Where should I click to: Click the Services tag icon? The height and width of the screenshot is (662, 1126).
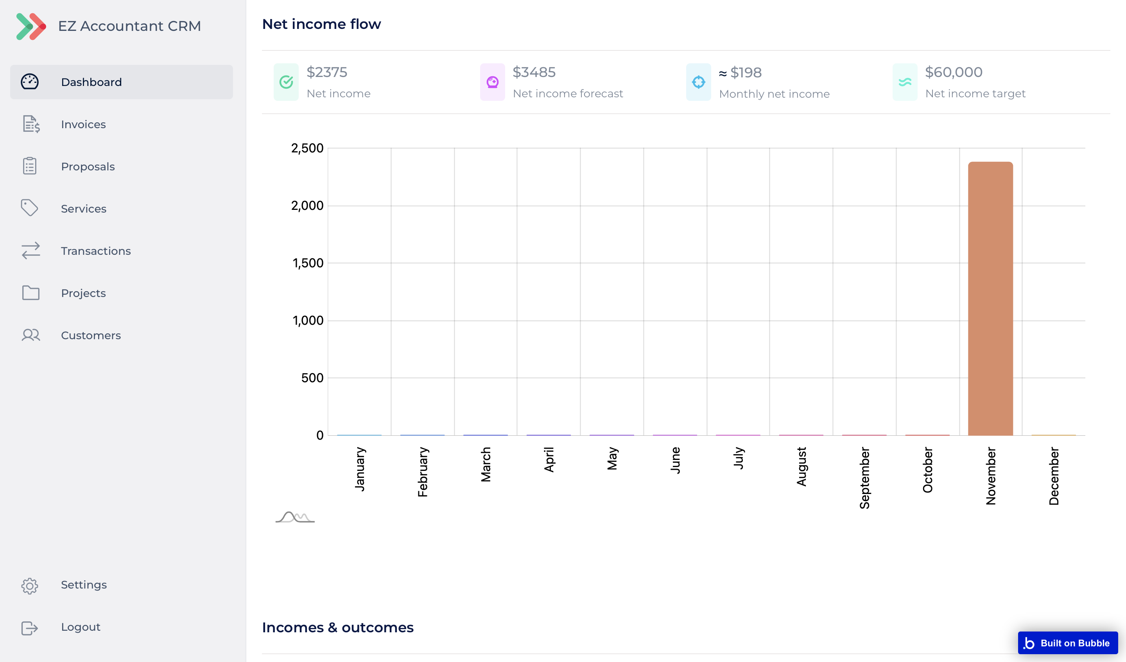click(30, 208)
